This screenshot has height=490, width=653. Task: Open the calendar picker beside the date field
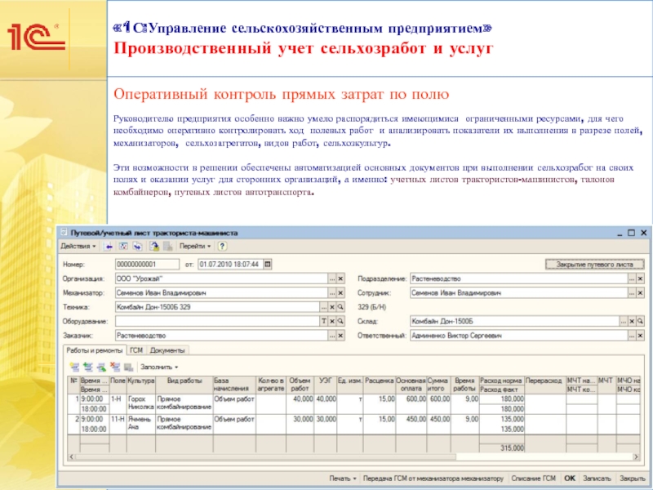[x=269, y=265]
